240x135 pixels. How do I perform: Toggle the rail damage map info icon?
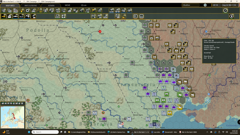point(34,10)
